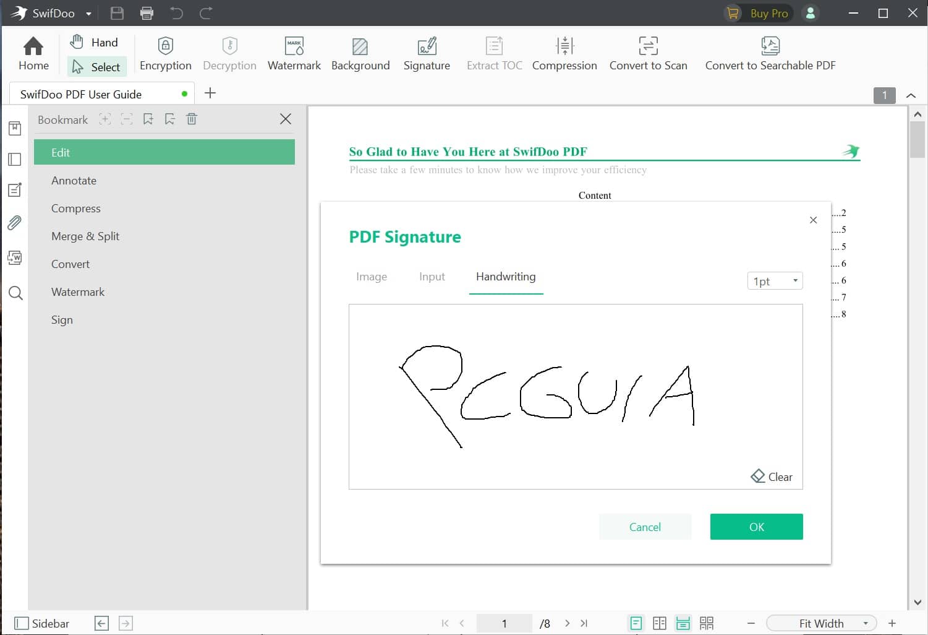Click the Signature toolbar icon
The height and width of the screenshot is (635, 928).
tap(427, 53)
